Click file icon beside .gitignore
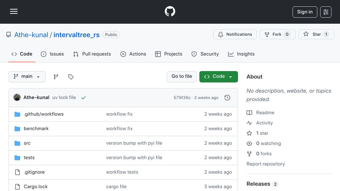 point(17,172)
